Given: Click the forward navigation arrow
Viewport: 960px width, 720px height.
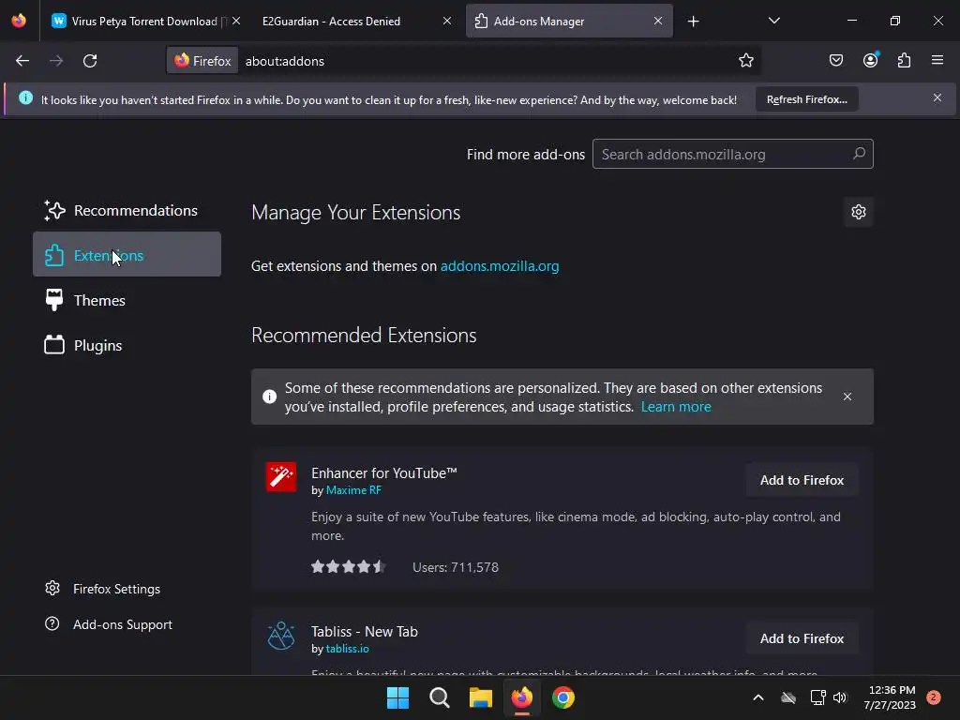Looking at the screenshot, I should 56,61.
